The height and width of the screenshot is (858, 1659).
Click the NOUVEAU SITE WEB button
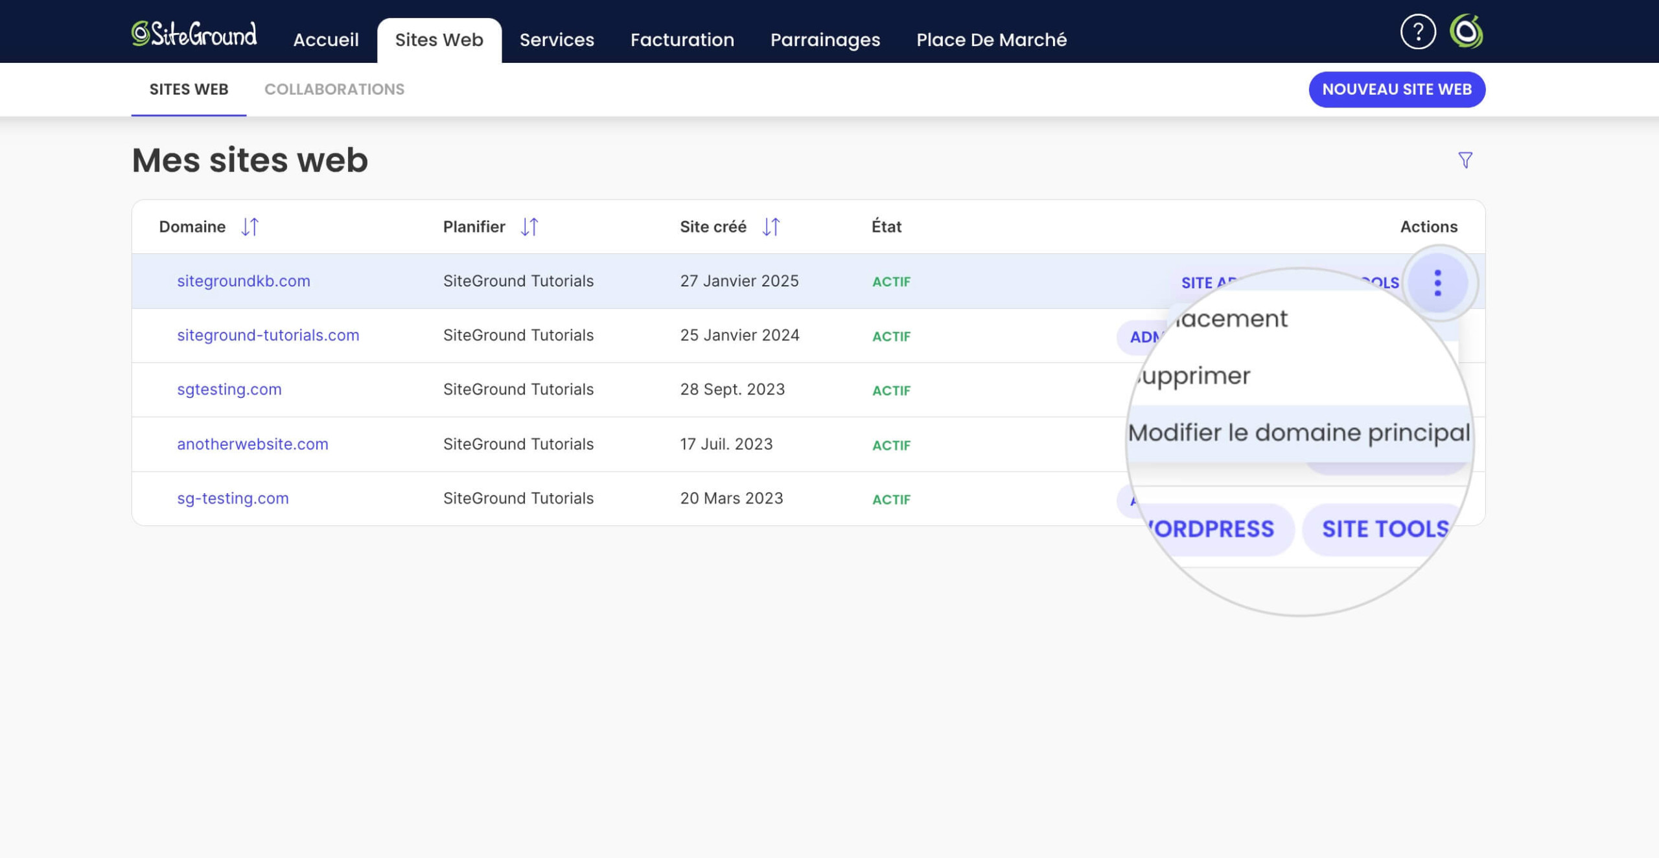(1397, 89)
